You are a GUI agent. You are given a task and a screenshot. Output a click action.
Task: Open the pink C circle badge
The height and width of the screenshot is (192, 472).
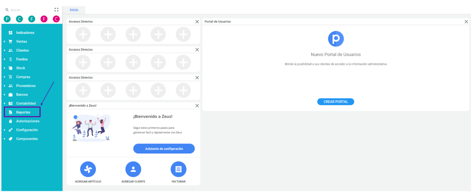[x=56, y=19]
